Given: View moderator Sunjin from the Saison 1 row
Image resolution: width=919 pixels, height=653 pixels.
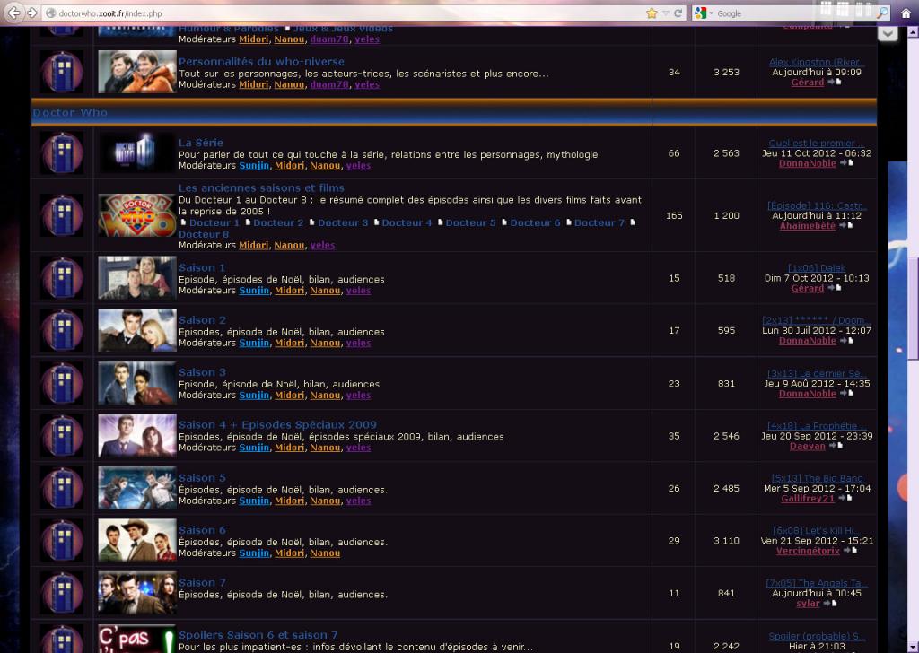Looking at the screenshot, I should [x=254, y=291].
